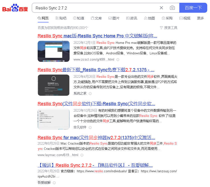Screen dimensions: 210x187
Task: Clear the search box with the X icon
Action: pos(161,8)
